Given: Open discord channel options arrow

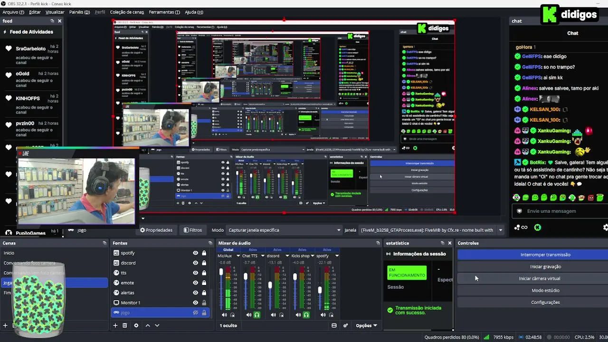Looking at the screenshot, I should point(287,256).
